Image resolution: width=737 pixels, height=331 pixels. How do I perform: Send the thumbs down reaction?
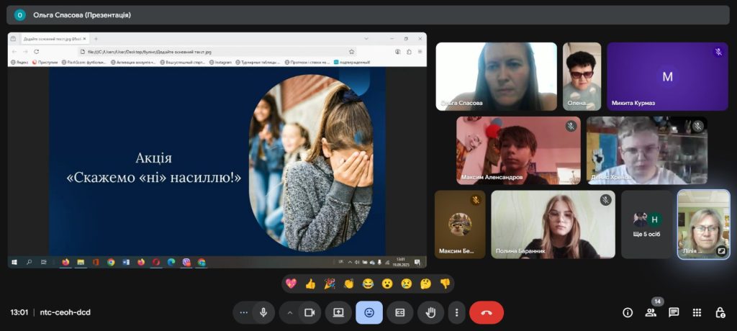click(445, 284)
